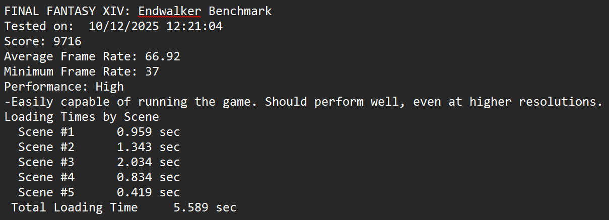
Task: Click the Performance rating High
Action: 109,87
